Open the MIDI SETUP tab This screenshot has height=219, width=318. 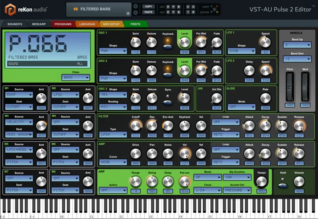click(x=111, y=24)
